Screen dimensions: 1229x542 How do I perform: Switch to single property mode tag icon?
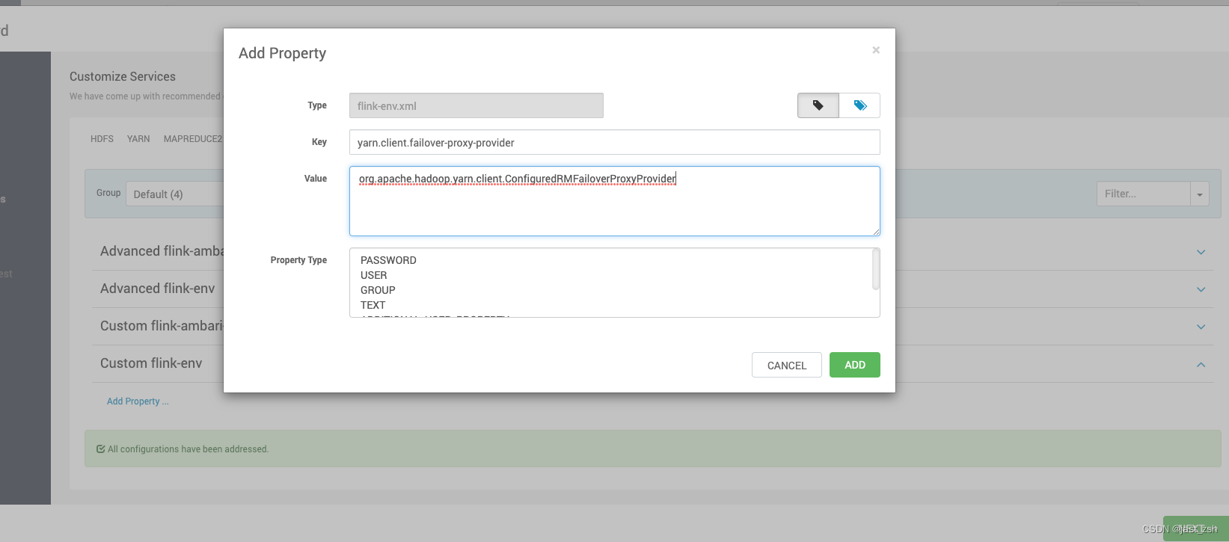(x=818, y=105)
